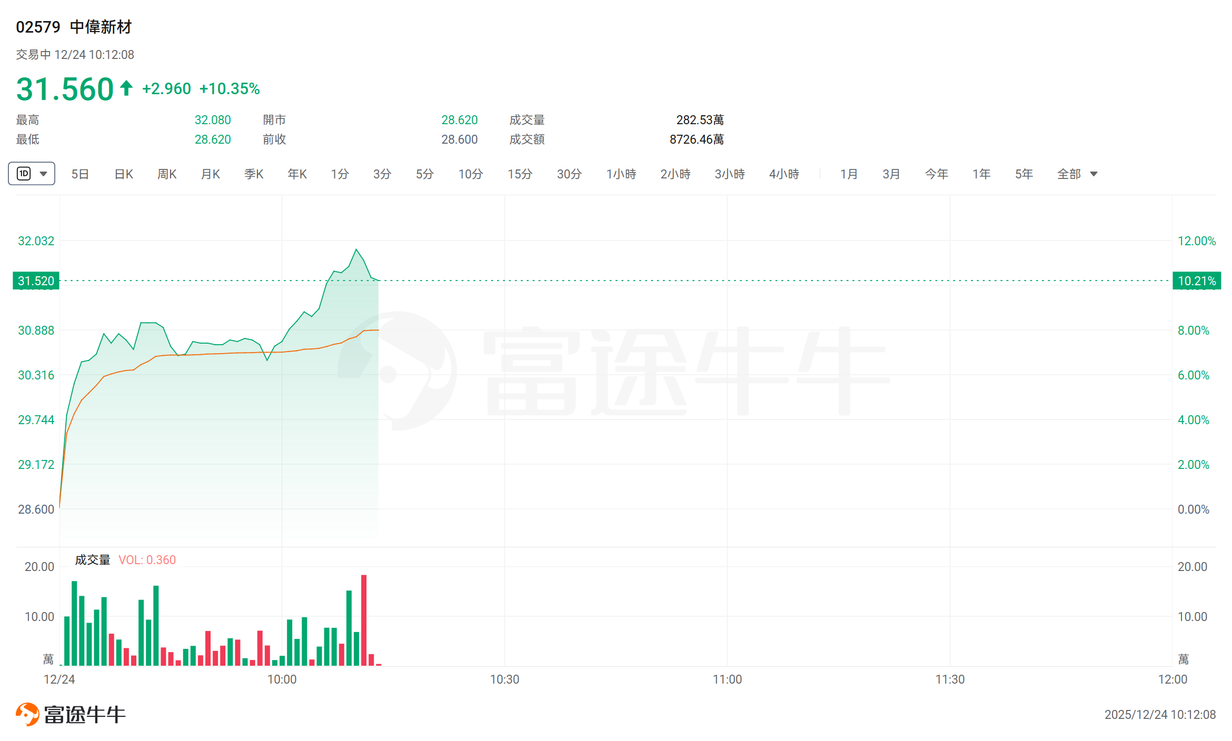
Task: Click the 31.520 current price label
Action: click(36, 281)
